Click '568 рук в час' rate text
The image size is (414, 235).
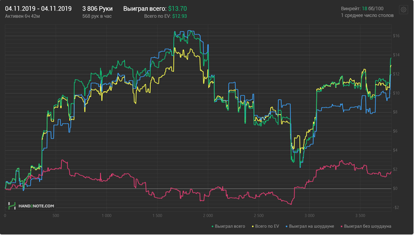(x=97, y=16)
